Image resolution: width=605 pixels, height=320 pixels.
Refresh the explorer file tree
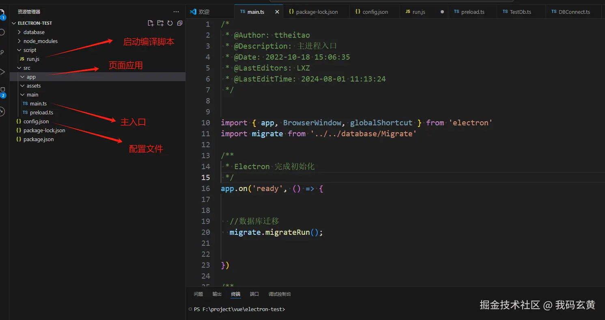click(x=170, y=23)
